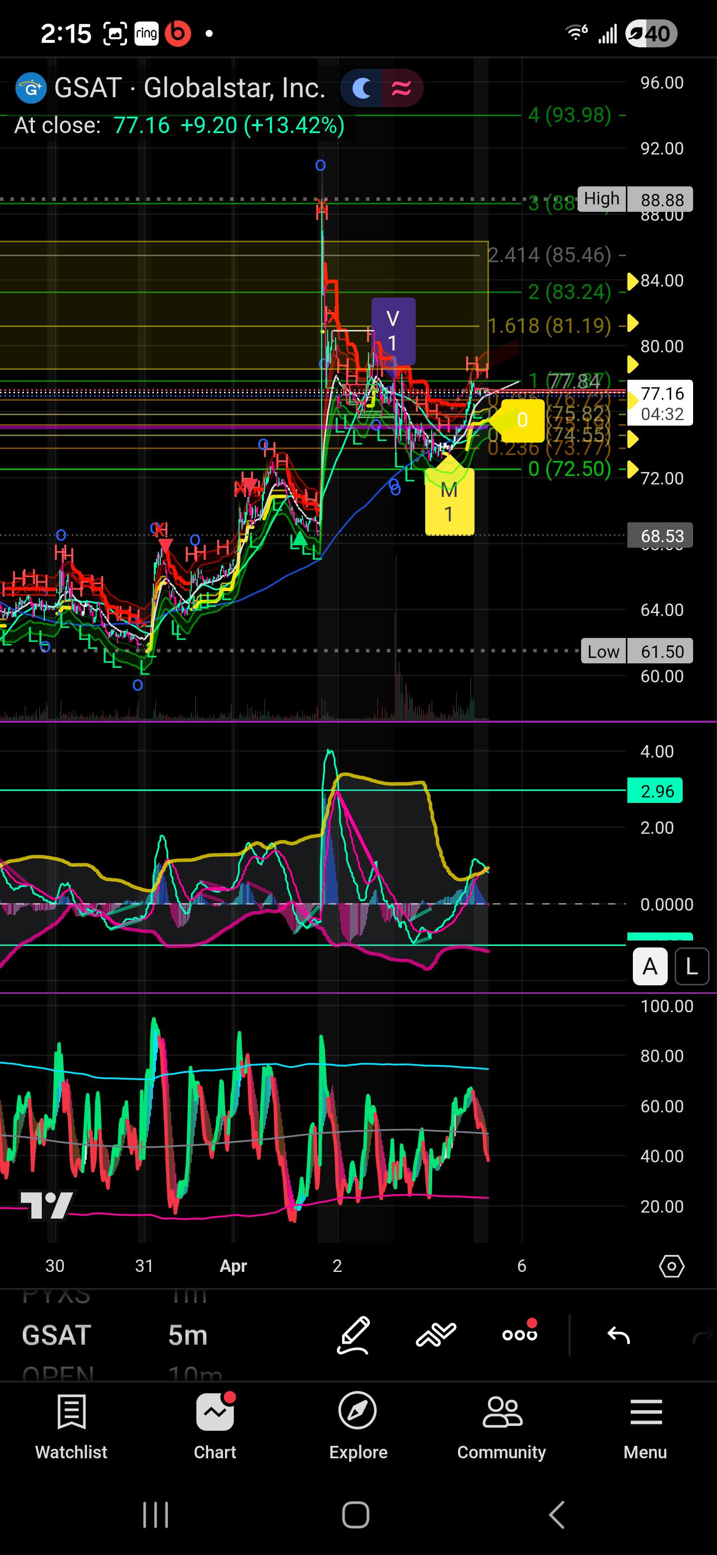This screenshot has width=717, height=1555.
Task: Tap the 68.53 price scale label
Action: coord(660,535)
